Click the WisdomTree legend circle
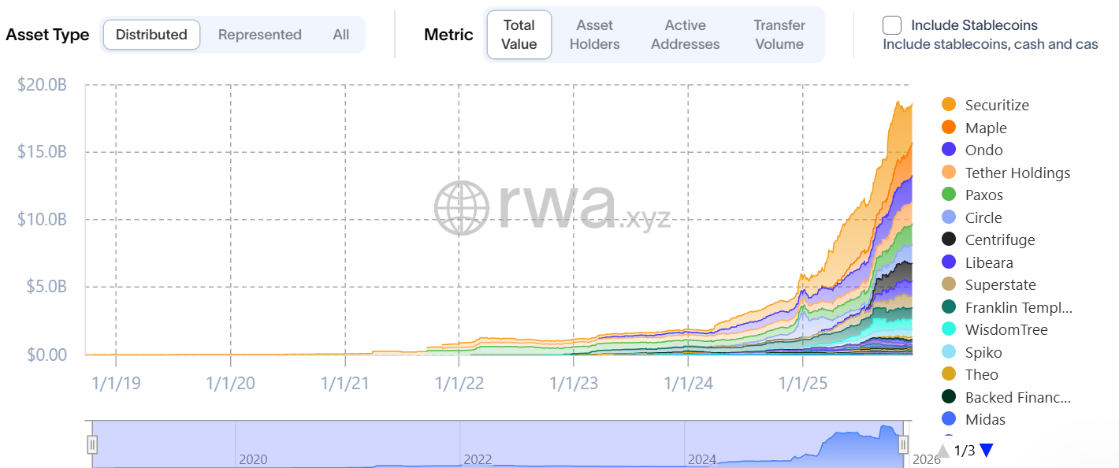The image size is (1119, 468). click(949, 329)
